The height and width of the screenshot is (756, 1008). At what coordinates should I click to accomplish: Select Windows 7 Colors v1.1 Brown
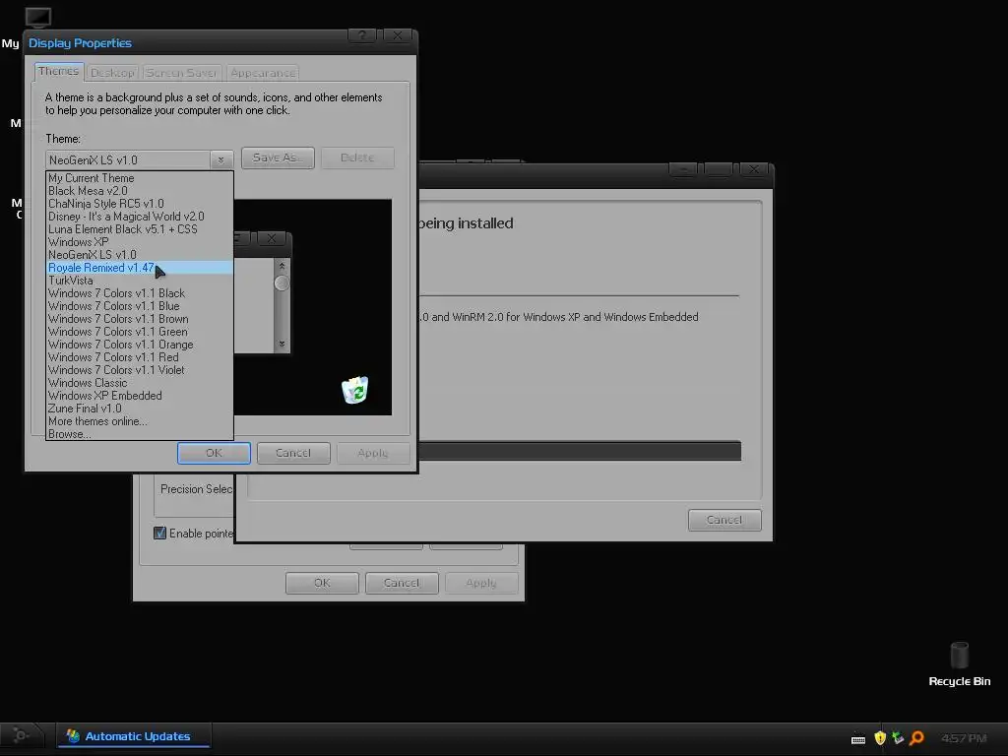point(140,319)
